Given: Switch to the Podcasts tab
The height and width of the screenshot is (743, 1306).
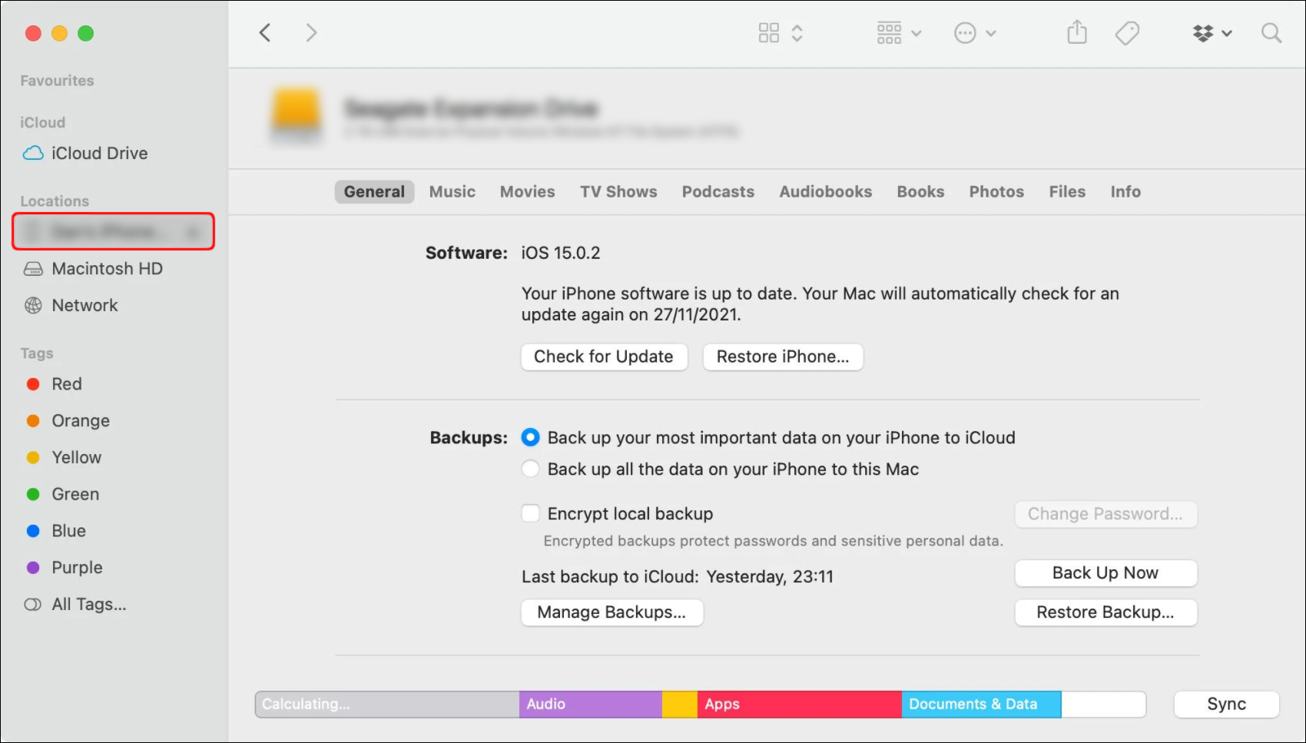Looking at the screenshot, I should click(x=718, y=192).
